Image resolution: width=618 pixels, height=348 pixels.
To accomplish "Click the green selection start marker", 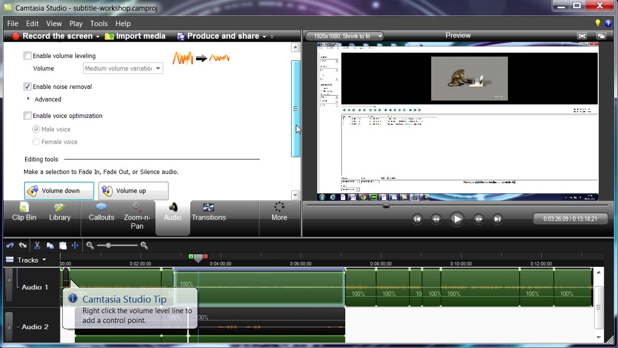I will pos(191,257).
